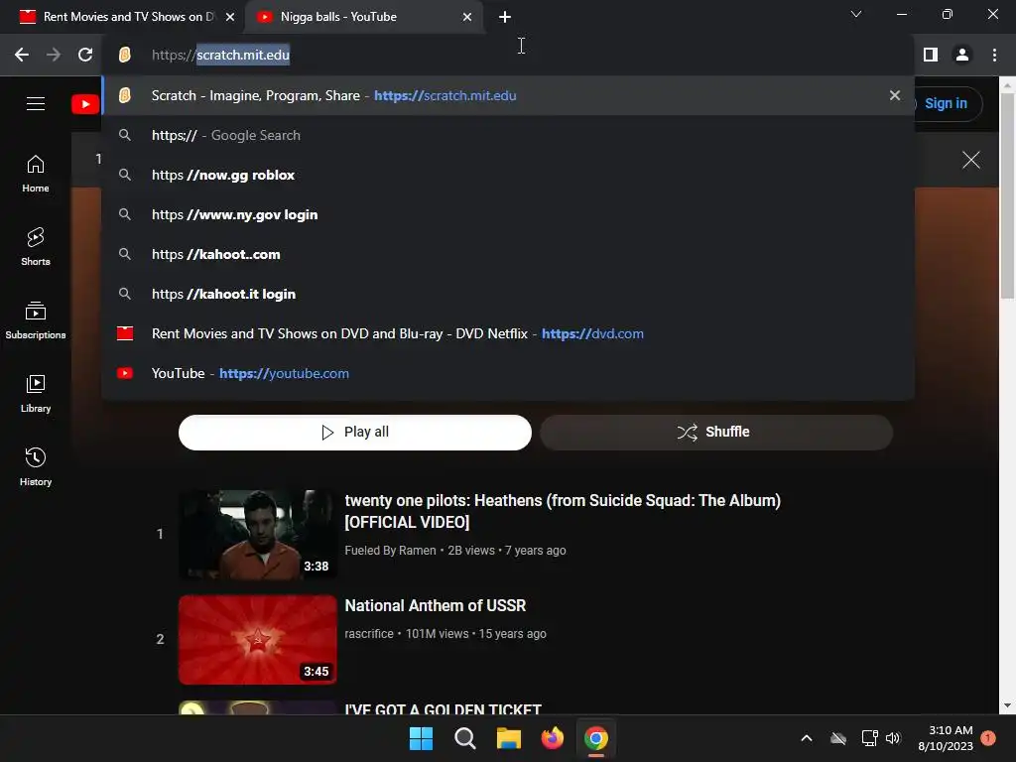Open National Anthem of USSR thumbnail
1016x762 pixels.
[x=257, y=640]
